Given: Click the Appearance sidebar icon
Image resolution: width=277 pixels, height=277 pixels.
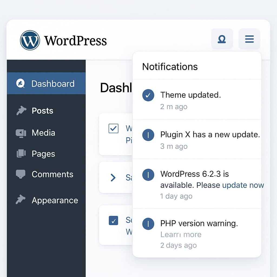Looking at the screenshot, I should click(x=21, y=199).
